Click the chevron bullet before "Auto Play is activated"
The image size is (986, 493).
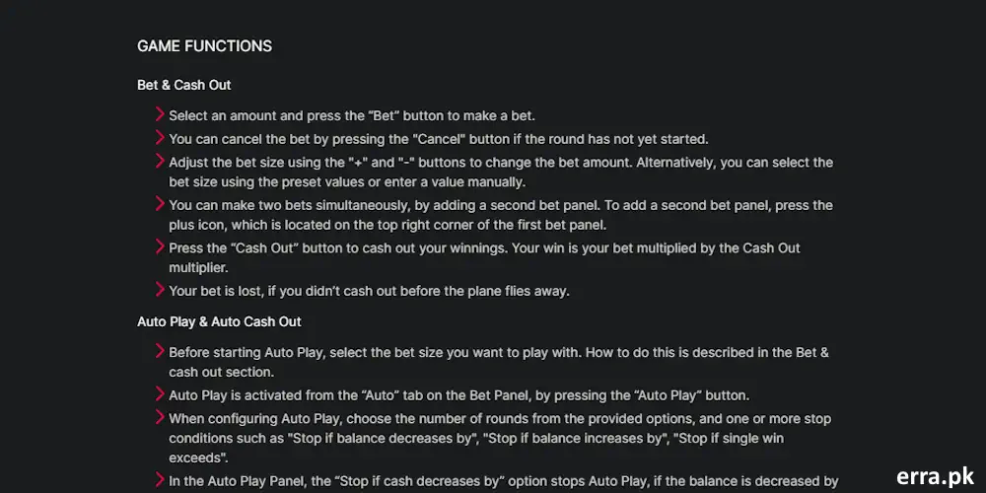pos(160,393)
